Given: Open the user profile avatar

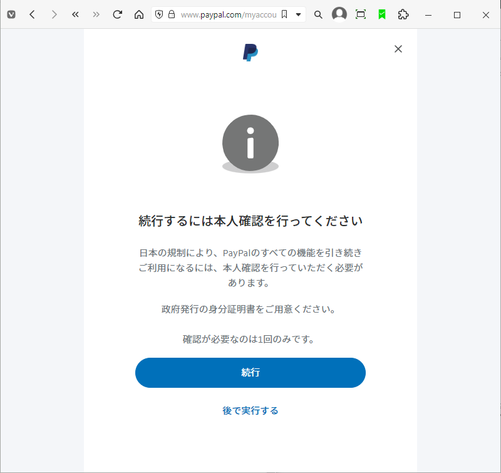Looking at the screenshot, I should pos(339,14).
